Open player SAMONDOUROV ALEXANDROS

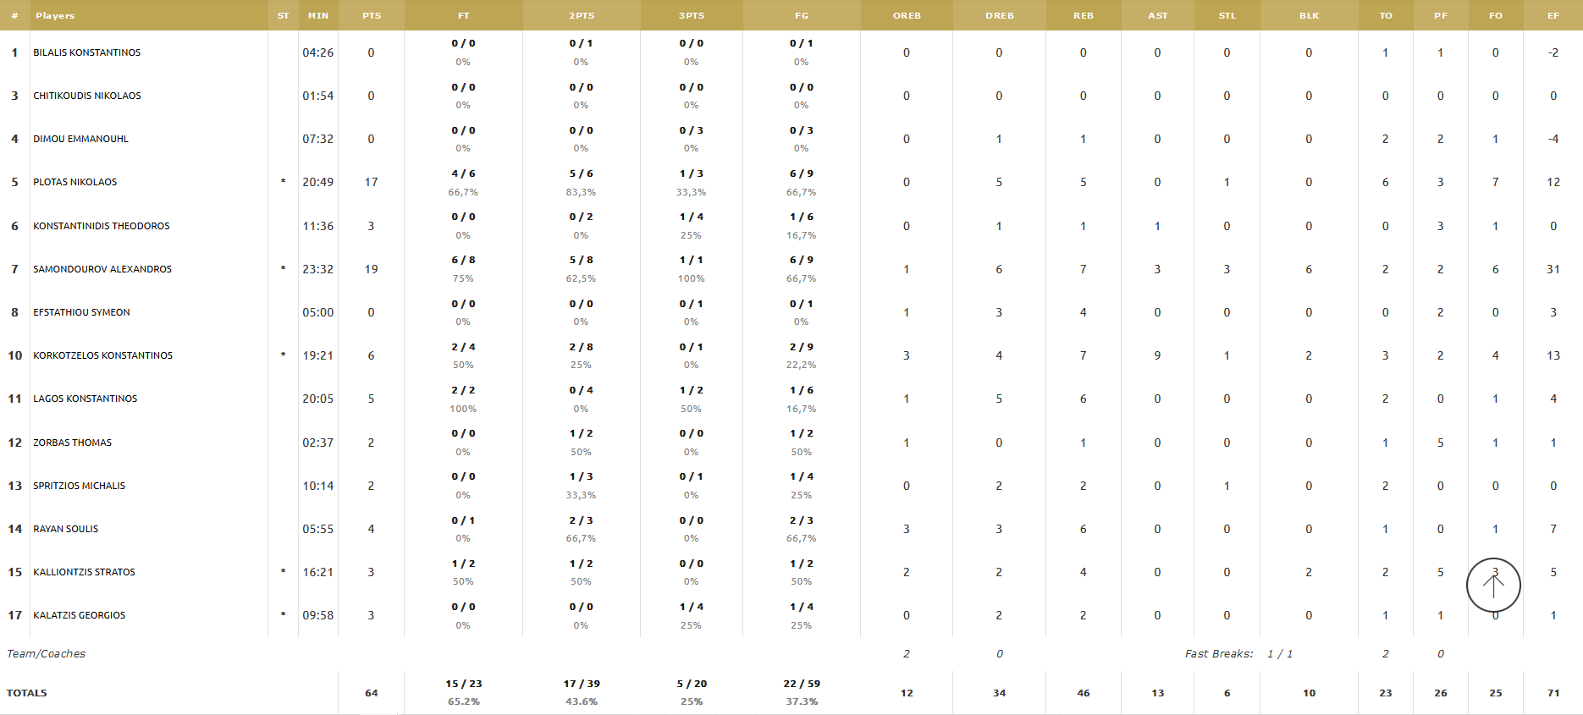coord(102,269)
